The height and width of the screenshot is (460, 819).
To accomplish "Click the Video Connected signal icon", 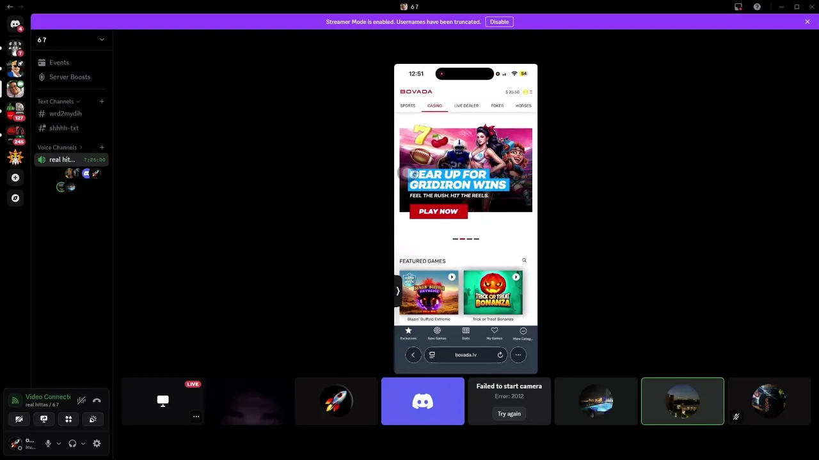I will click(15, 401).
